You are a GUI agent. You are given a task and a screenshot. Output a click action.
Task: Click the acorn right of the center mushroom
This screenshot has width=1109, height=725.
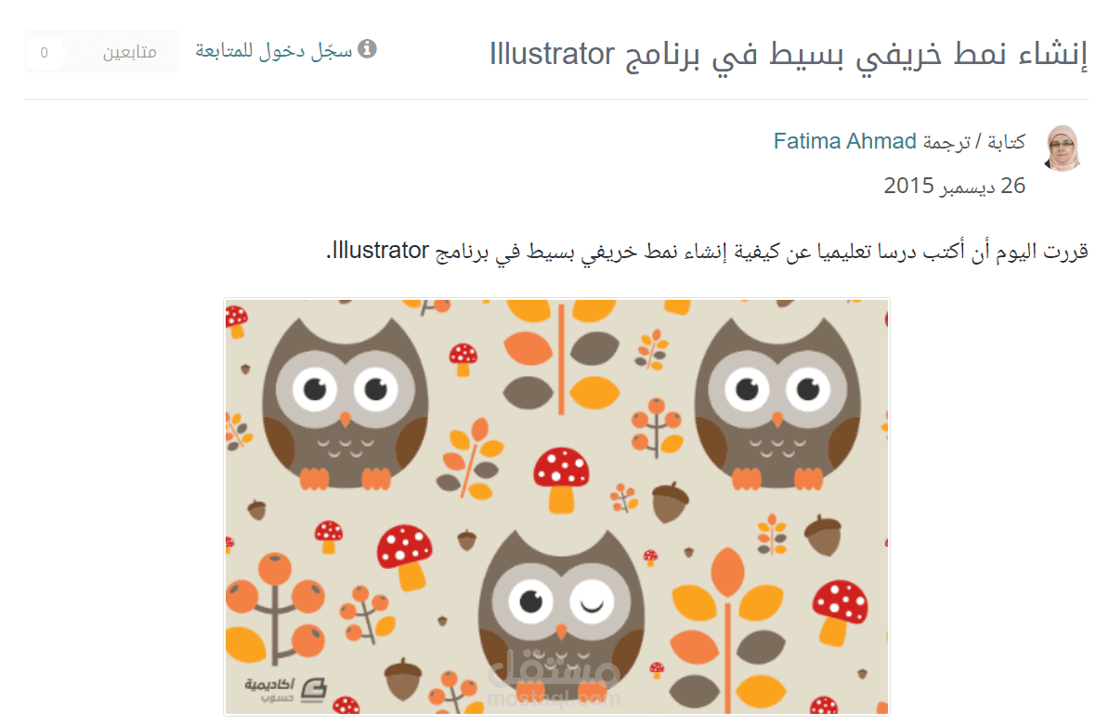pyautogui.click(x=669, y=501)
